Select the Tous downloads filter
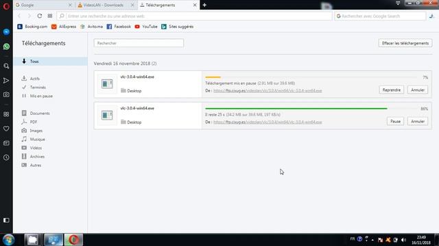The width and height of the screenshot is (439, 246). click(50, 61)
